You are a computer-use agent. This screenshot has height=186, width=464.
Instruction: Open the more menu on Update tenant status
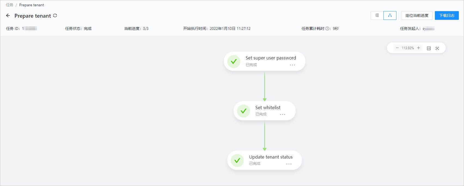coord(289,164)
